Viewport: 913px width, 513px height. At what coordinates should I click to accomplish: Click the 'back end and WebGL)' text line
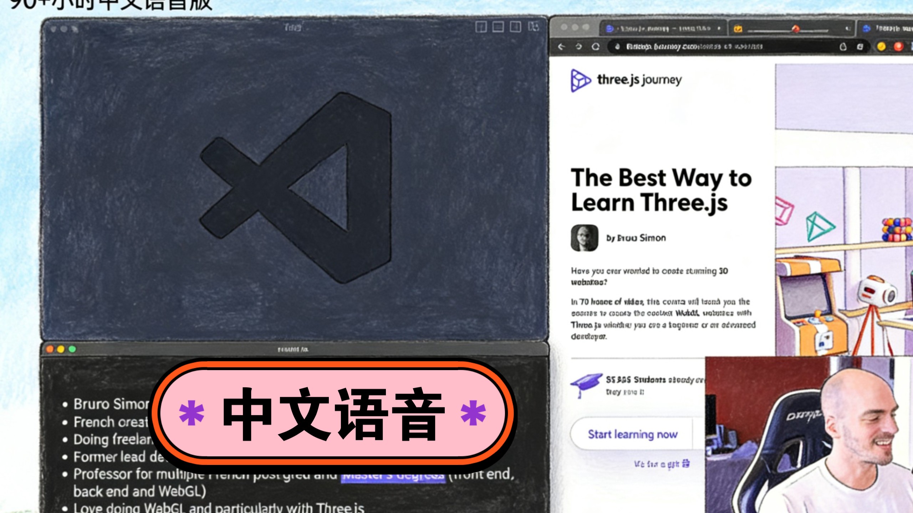(140, 492)
